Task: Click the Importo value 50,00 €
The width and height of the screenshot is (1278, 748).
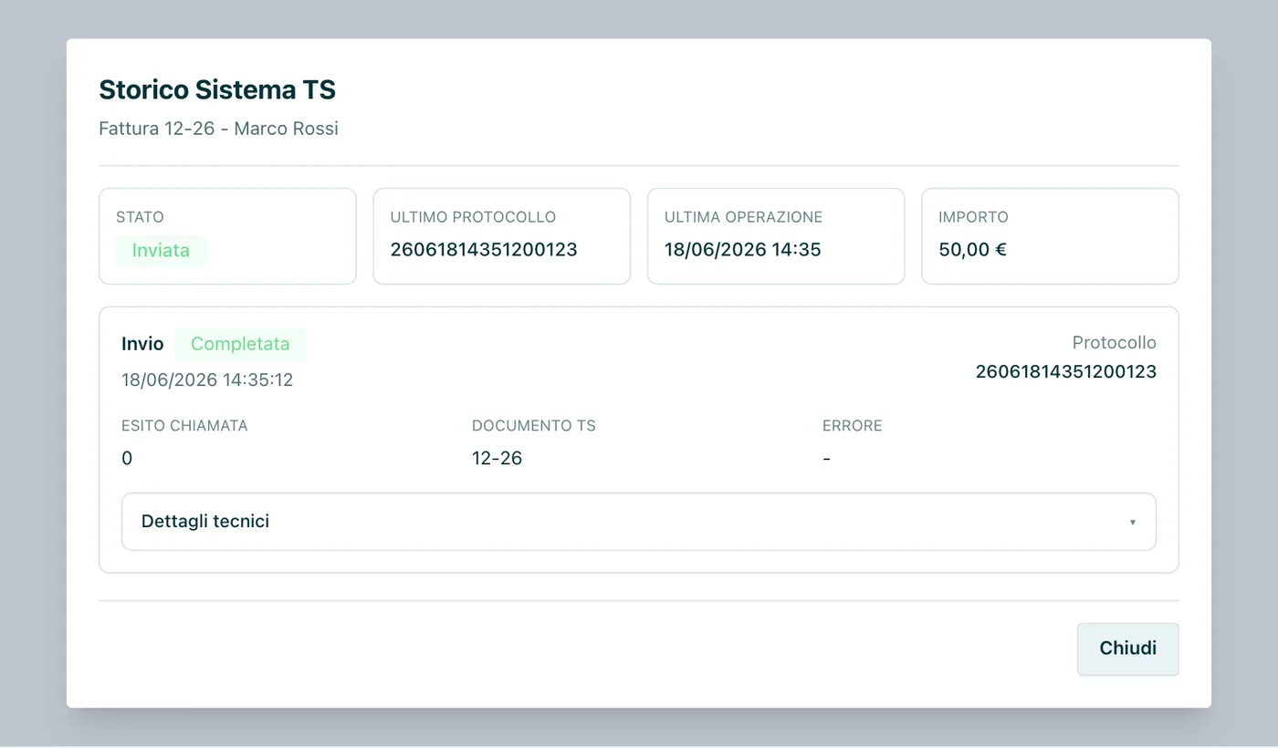Action: (x=973, y=250)
